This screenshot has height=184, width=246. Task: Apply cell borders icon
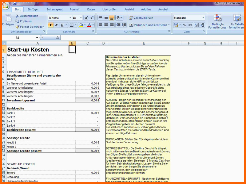72,25
